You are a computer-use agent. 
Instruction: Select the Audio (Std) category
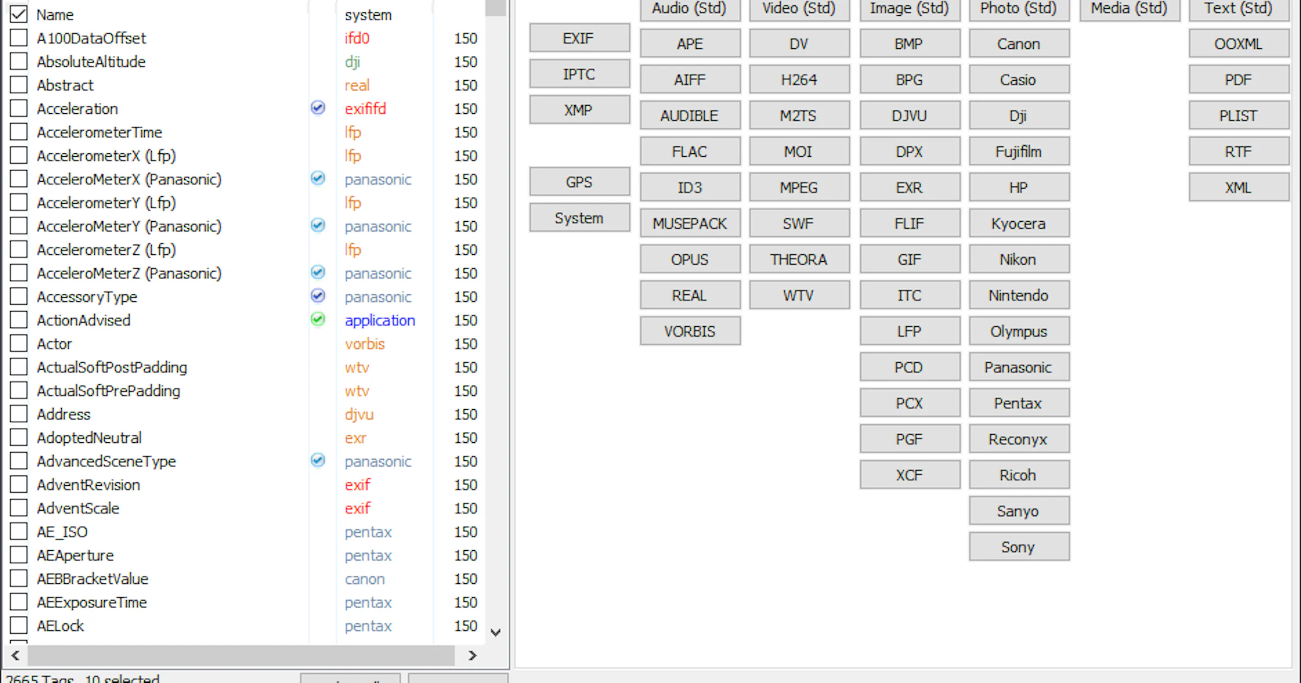tap(690, 9)
